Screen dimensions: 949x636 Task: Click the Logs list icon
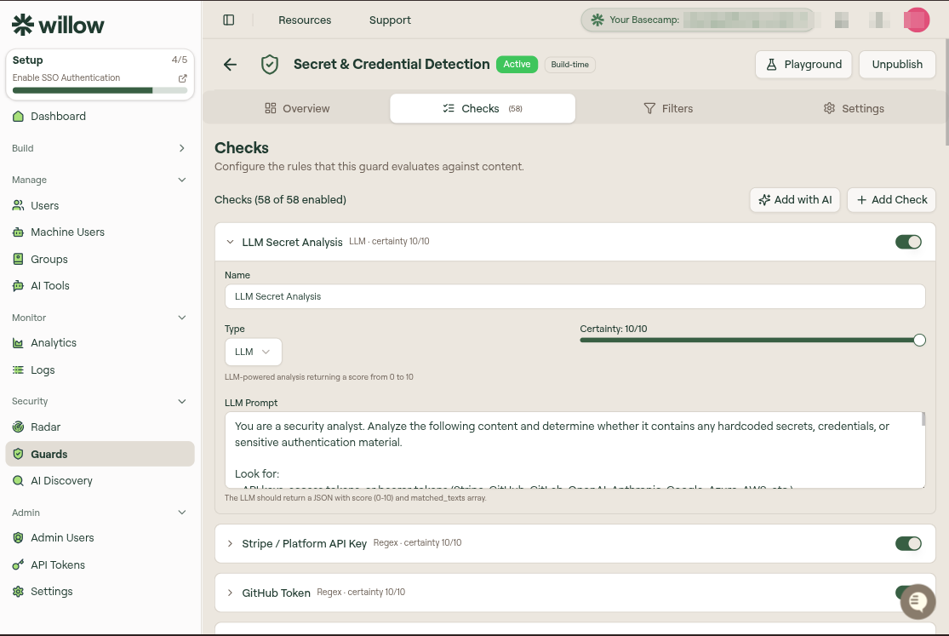tap(18, 370)
